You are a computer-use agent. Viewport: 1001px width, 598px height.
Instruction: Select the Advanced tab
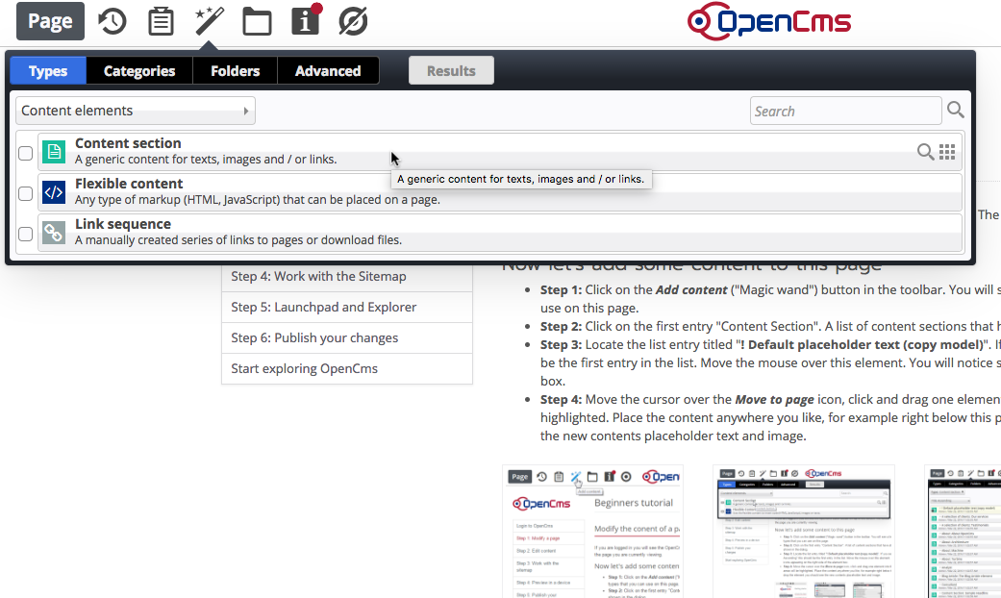tap(328, 71)
